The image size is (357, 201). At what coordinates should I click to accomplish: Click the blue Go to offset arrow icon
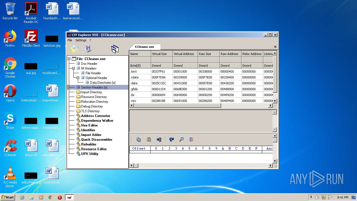[172, 140]
